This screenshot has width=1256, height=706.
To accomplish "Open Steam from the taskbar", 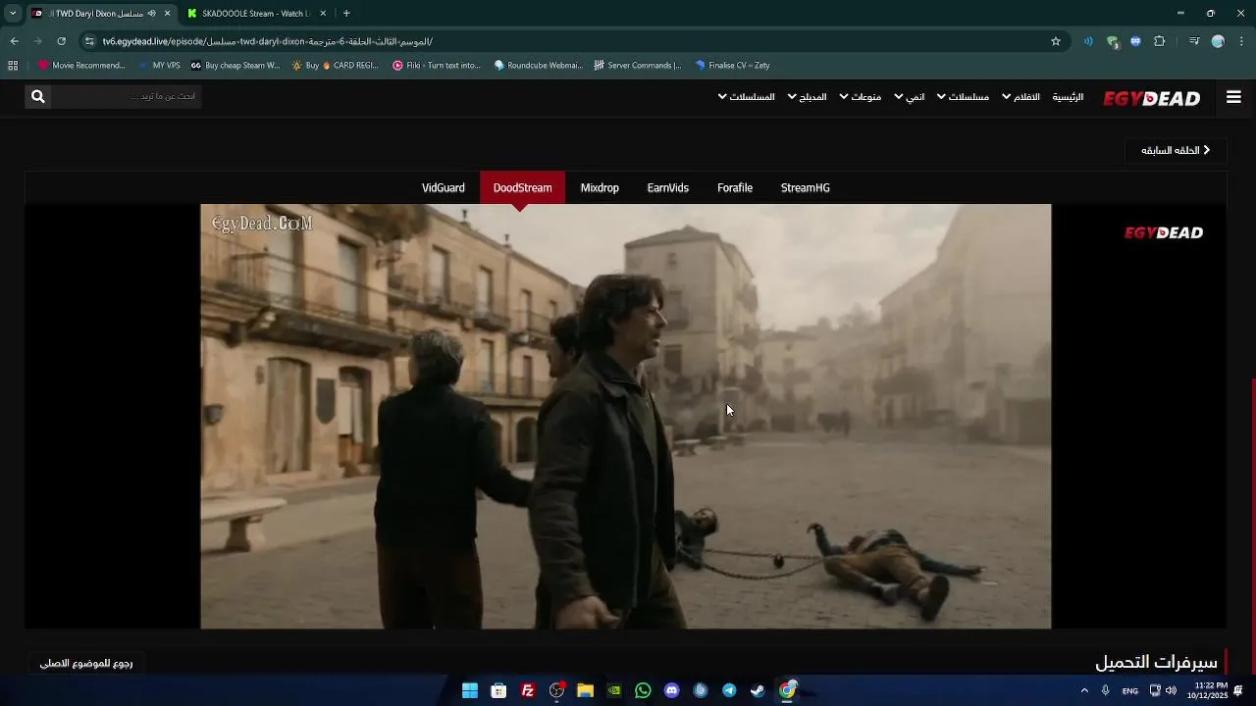I will 758,690.
